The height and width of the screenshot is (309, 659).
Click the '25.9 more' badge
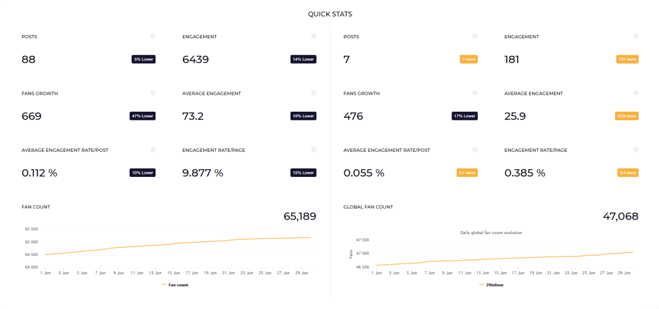pos(627,116)
